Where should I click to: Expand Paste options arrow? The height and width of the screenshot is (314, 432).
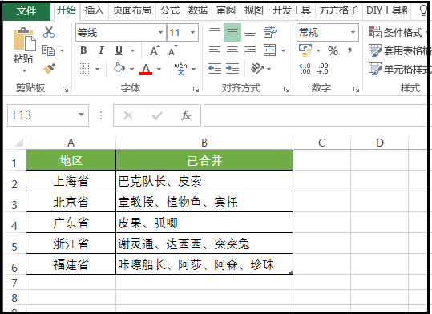24,70
